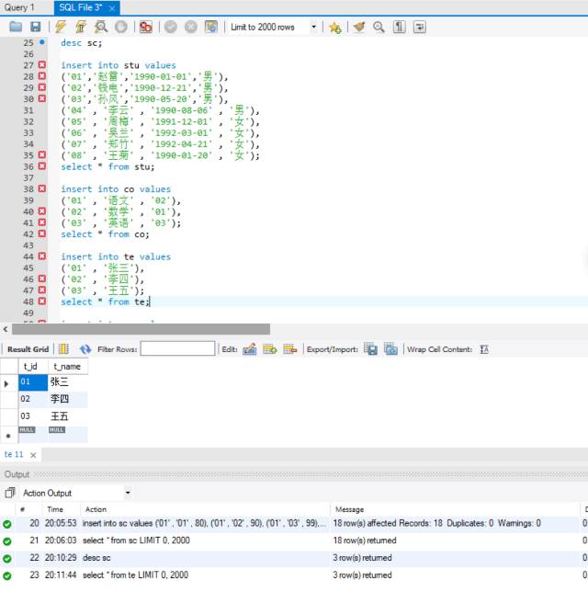Open the Limit to 2000 rows dropdown

click(x=313, y=28)
